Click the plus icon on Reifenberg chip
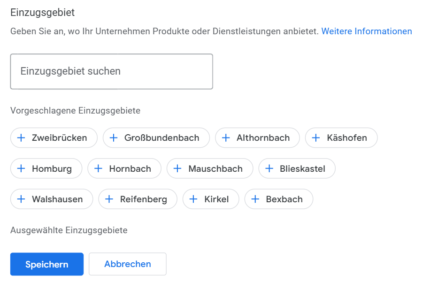430x290 pixels. 109,199
